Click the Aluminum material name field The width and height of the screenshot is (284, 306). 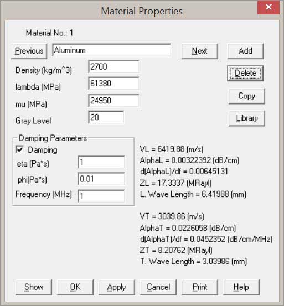coord(112,50)
